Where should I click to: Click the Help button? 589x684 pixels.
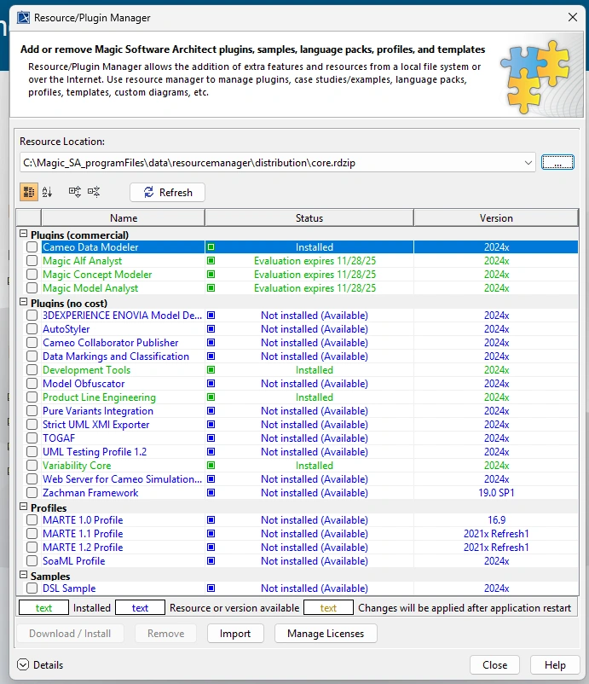click(555, 664)
